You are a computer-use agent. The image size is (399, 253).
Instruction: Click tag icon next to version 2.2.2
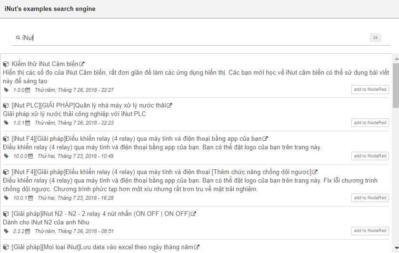pyautogui.click(x=6, y=231)
